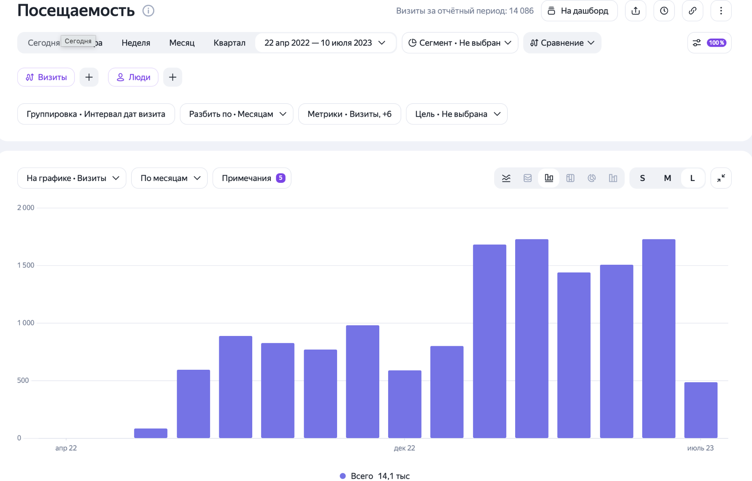Open the Разбить по · Месяцам dropdown

[237, 114]
